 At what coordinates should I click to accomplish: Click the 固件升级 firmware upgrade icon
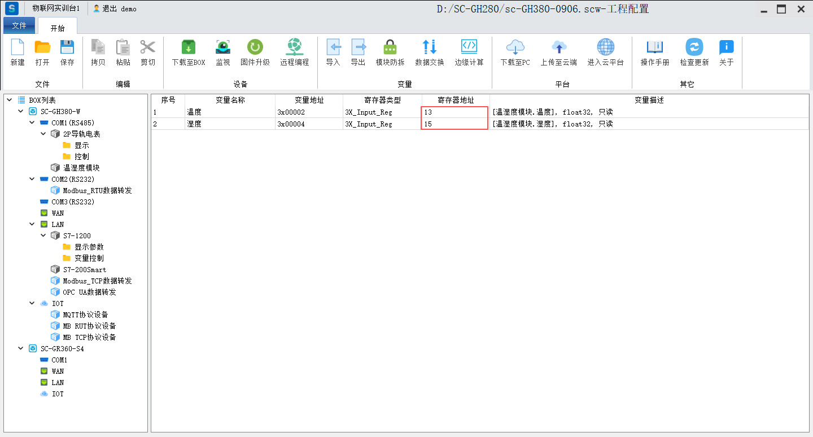(255, 47)
